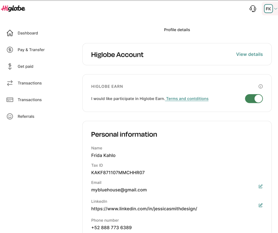Screen dimensions: 278x233
Task: Click the Transactions arrows icon
Action: coord(10,83)
